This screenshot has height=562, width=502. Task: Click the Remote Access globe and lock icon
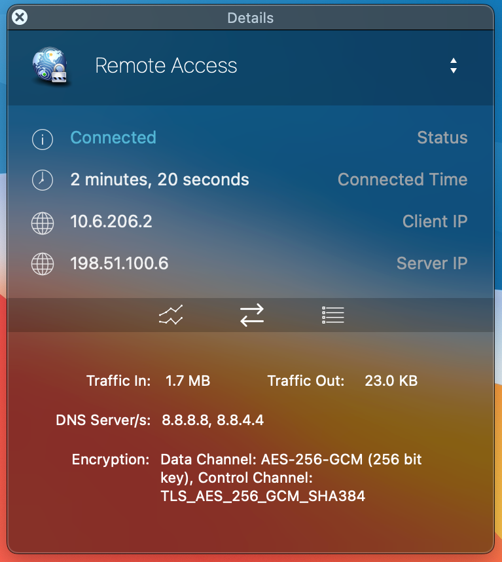coord(50,66)
